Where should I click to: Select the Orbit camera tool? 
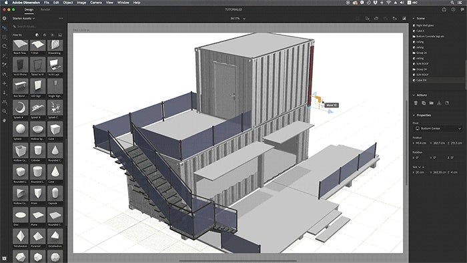point(4,75)
